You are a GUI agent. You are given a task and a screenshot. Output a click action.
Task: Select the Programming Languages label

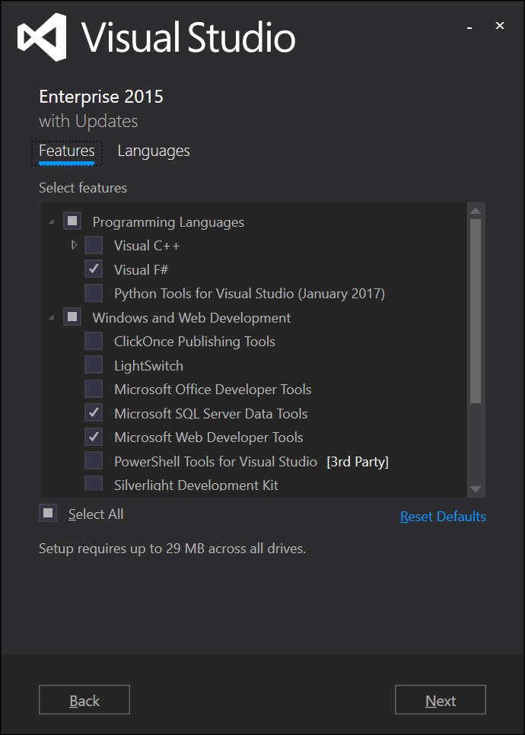[168, 222]
